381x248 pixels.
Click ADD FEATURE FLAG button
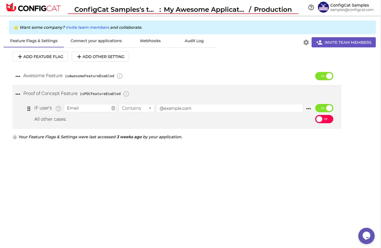40,56
